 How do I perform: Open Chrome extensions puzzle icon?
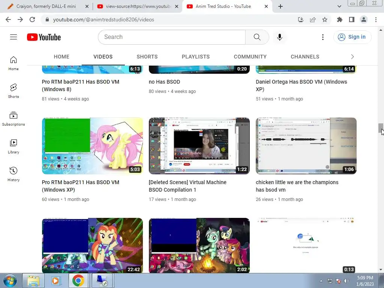(x=340, y=19)
